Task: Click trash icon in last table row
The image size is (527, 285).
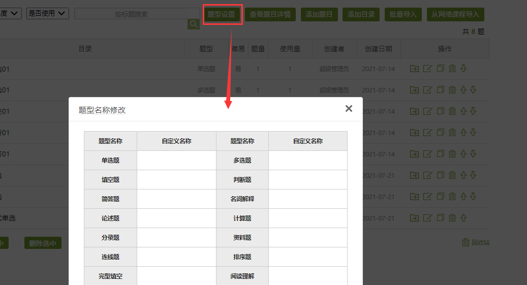Action: point(452,218)
